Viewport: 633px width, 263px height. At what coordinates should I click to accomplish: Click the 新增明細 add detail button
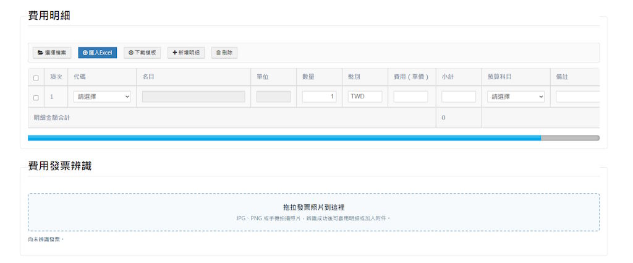(x=186, y=53)
